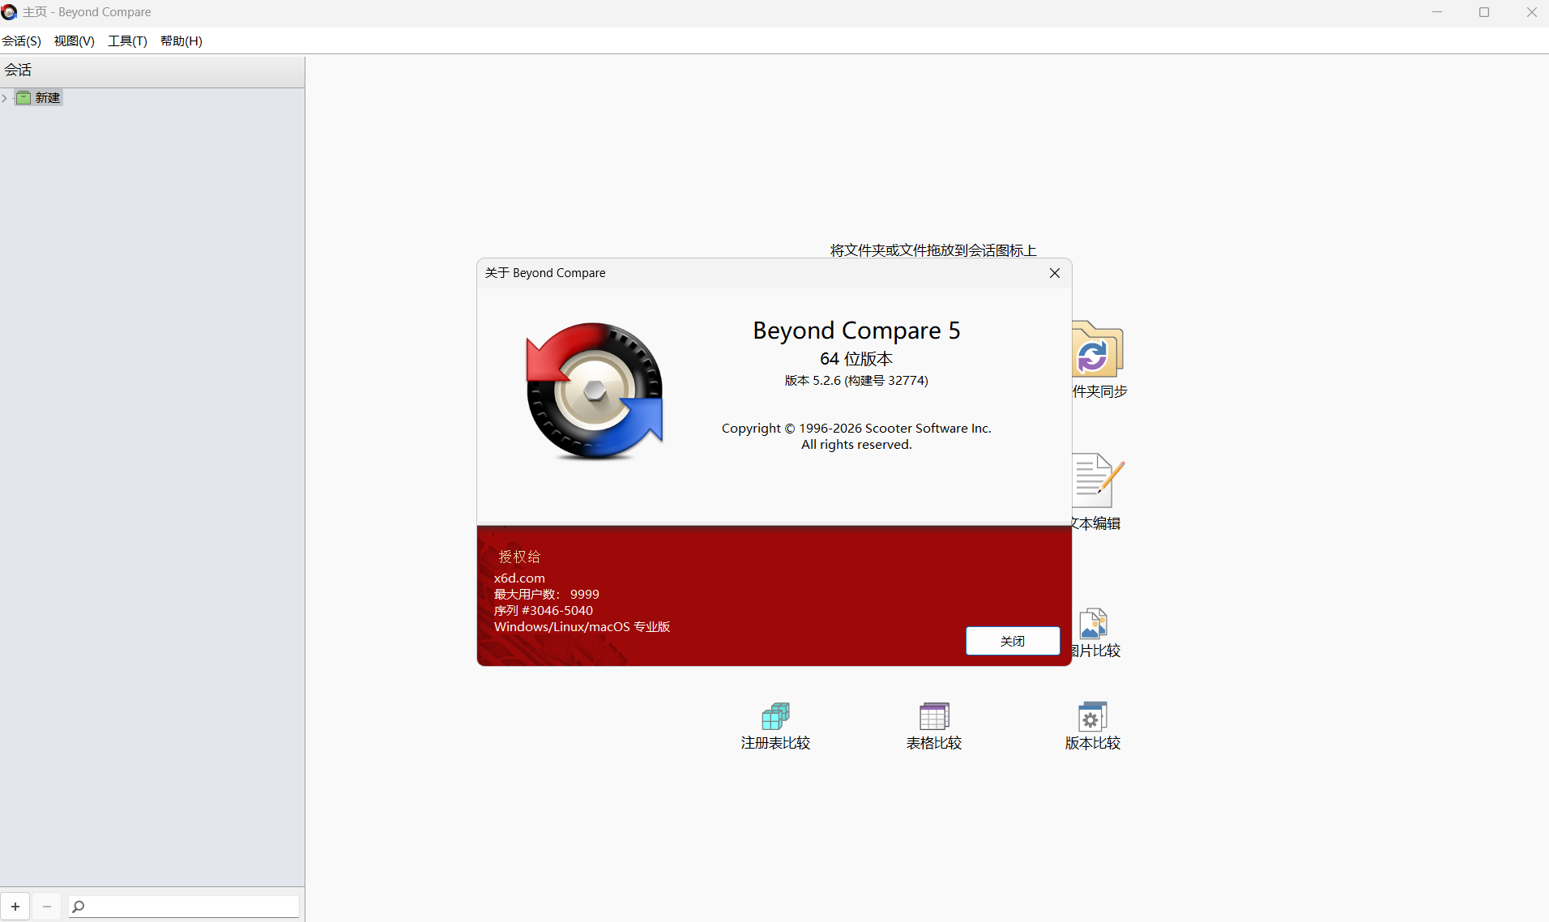Open the 注册表比较 registry compare icon
Screen dimensions: 1549x922
[775, 716]
